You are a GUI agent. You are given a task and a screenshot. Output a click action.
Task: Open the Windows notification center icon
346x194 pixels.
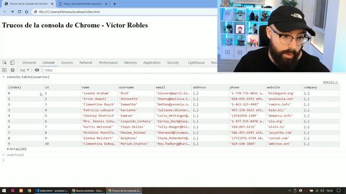pyautogui.click(x=339, y=190)
